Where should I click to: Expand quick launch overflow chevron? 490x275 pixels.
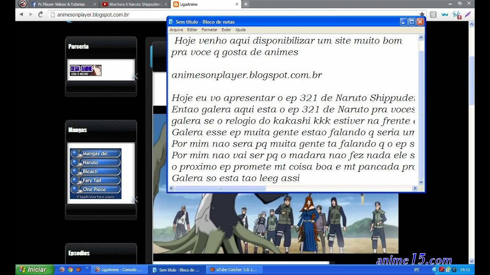pyautogui.click(x=87, y=268)
